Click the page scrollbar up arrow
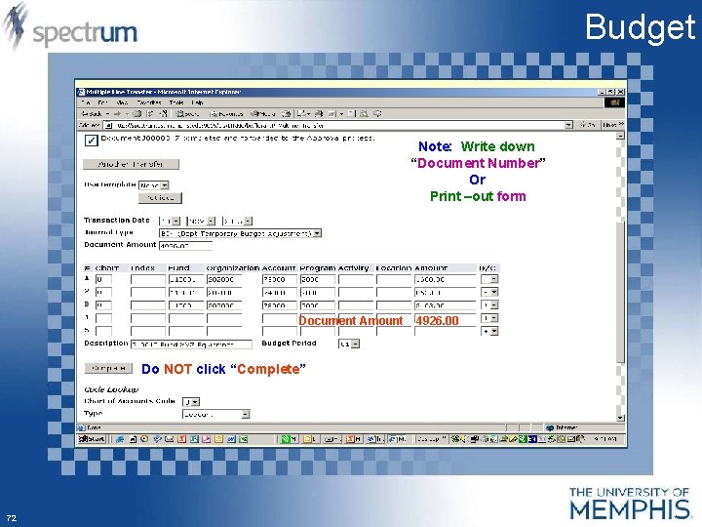Image resolution: width=702 pixels, height=527 pixels. click(620, 136)
